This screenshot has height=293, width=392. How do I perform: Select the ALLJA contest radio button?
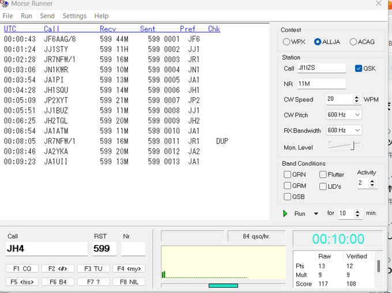point(318,41)
